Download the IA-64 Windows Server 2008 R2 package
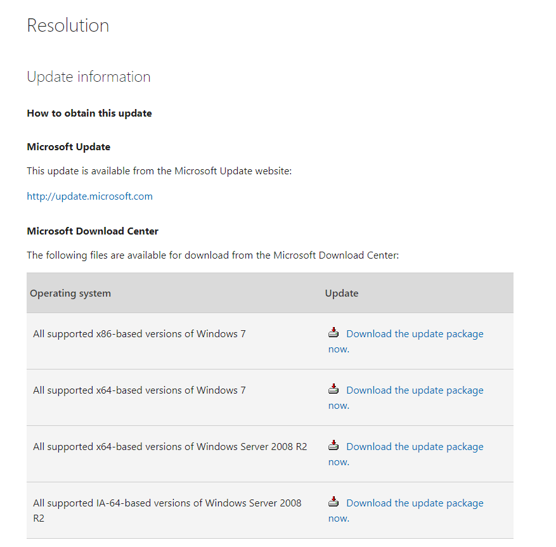Screen dimensions: 556x547 [415, 503]
